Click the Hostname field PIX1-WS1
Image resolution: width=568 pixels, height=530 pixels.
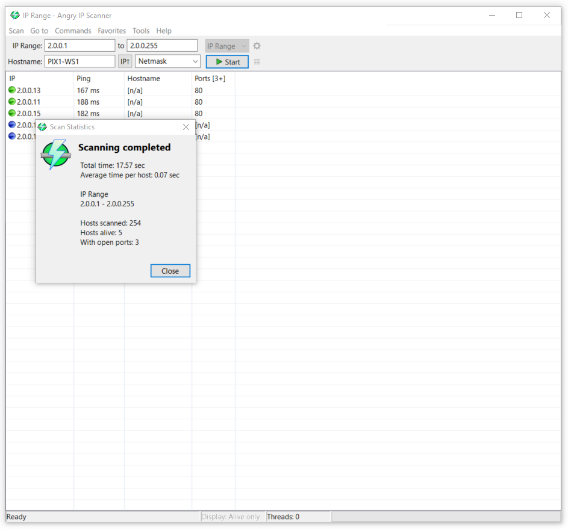tap(80, 61)
